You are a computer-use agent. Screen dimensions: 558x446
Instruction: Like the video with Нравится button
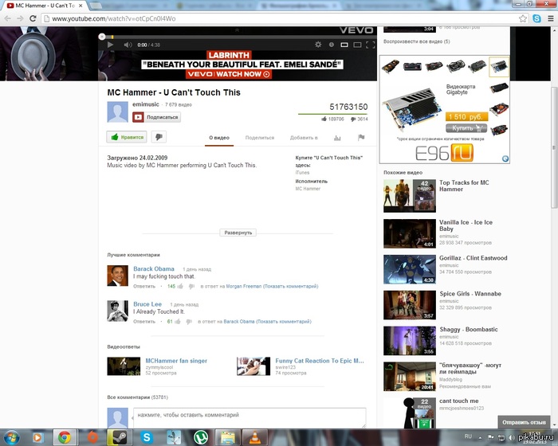(128, 137)
